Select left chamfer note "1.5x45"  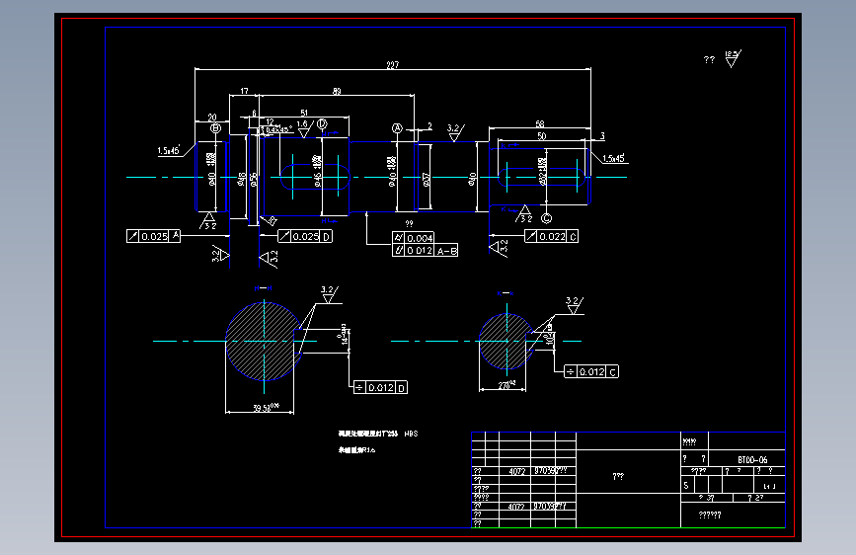pyautogui.click(x=169, y=151)
